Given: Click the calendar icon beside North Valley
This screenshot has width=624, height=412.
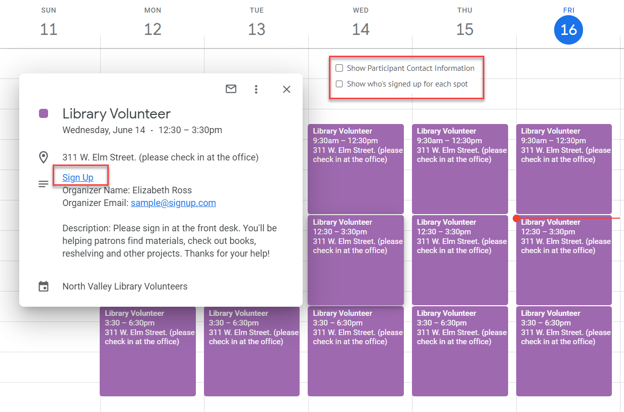Looking at the screenshot, I should (x=44, y=286).
